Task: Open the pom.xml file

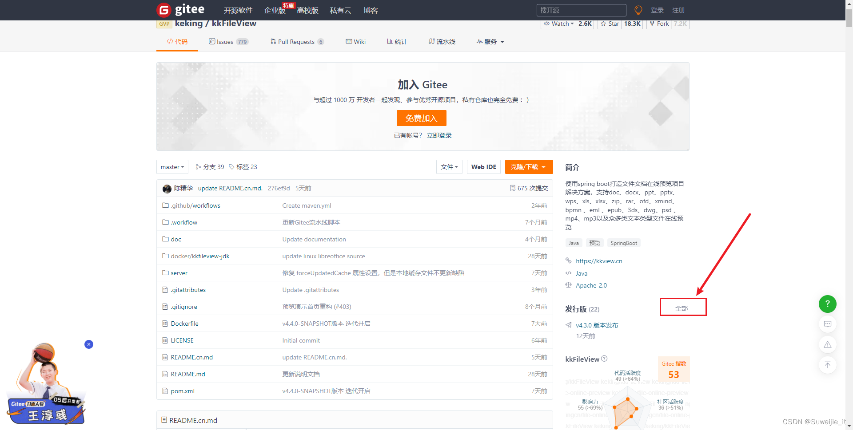Action: pos(183,391)
